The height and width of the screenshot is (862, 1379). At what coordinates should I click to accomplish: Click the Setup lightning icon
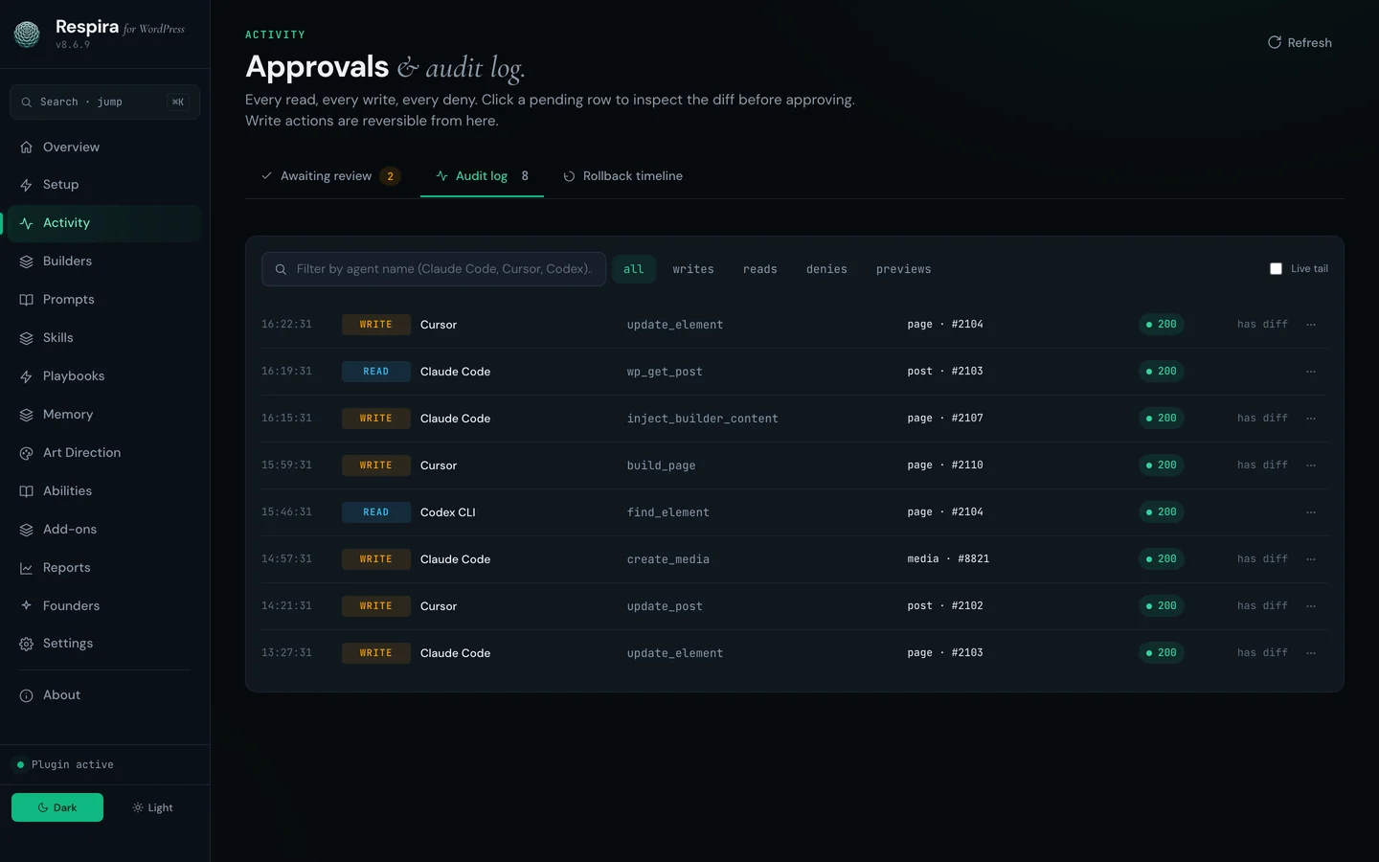26,185
